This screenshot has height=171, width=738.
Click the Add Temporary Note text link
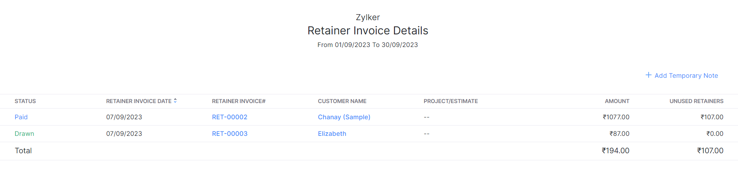[x=686, y=75]
